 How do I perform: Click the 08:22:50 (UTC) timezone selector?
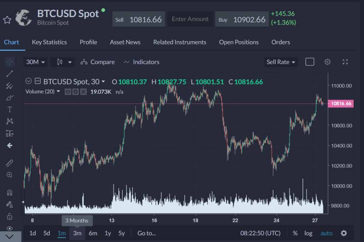coord(260,233)
